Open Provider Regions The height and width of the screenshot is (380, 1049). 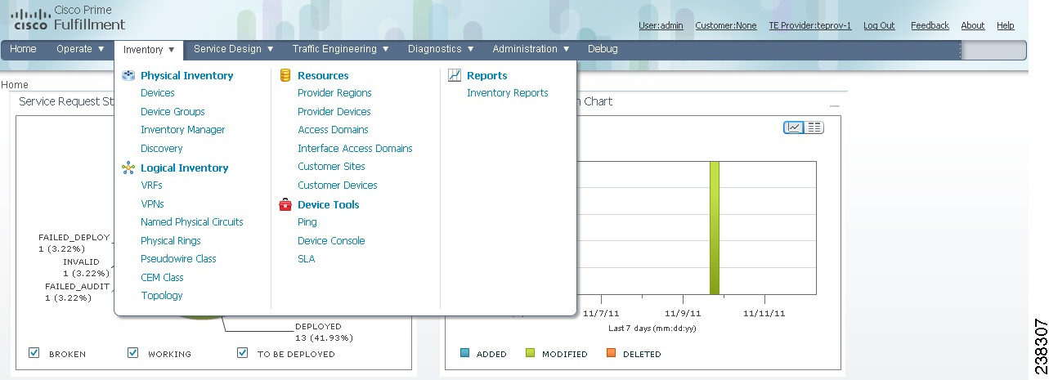click(334, 93)
